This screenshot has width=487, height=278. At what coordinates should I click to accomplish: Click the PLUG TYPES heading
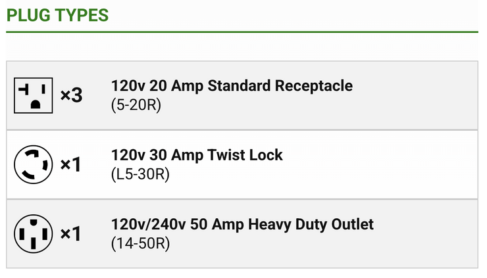pos(57,15)
